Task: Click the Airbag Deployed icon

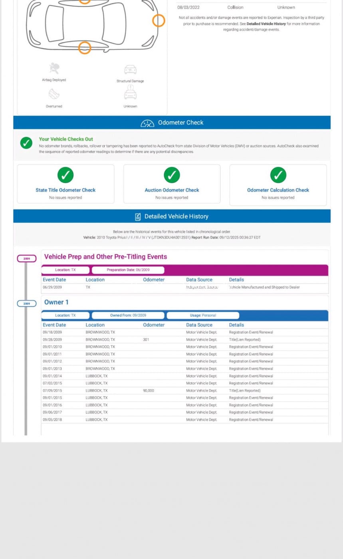Action: pyautogui.click(x=54, y=67)
